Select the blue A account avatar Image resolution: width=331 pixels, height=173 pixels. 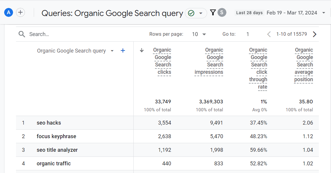tap(8, 12)
